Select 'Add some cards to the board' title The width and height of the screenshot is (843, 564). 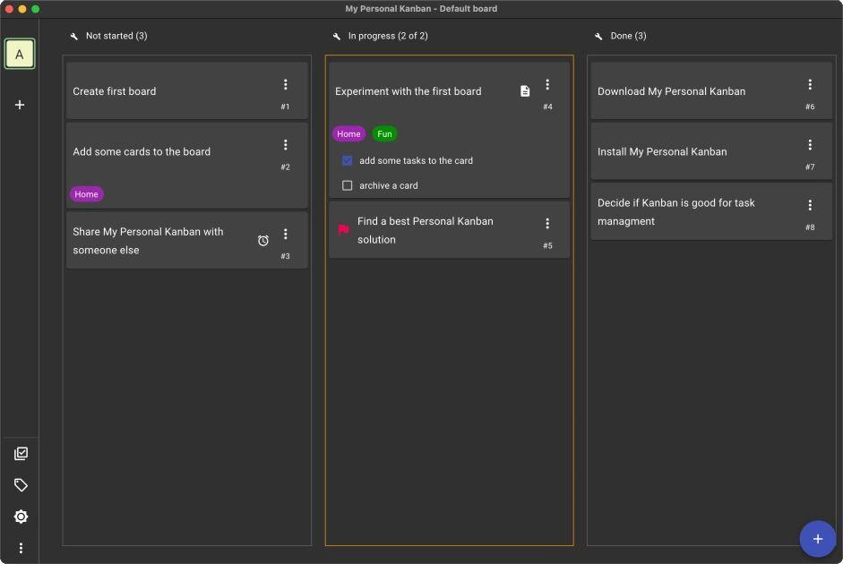pos(142,151)
